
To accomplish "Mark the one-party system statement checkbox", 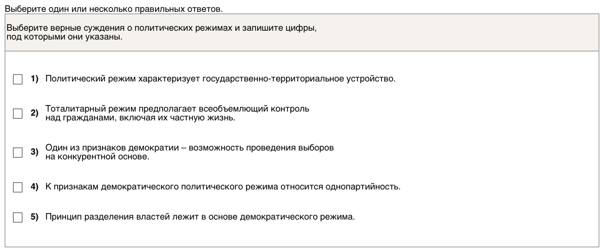I will tap(18, 187).
